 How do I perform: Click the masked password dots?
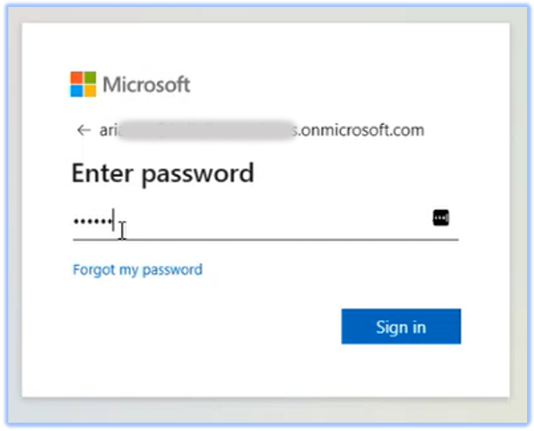(93, 221)
